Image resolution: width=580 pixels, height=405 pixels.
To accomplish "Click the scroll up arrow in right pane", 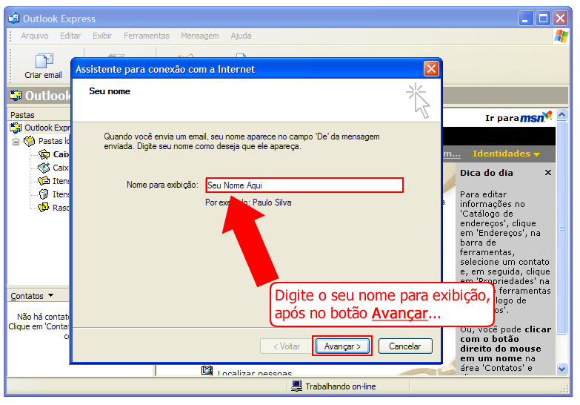I will coord(562,115).
